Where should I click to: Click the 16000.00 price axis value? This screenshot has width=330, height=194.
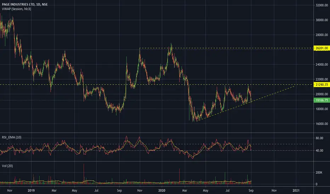click(x=322, y=124)
